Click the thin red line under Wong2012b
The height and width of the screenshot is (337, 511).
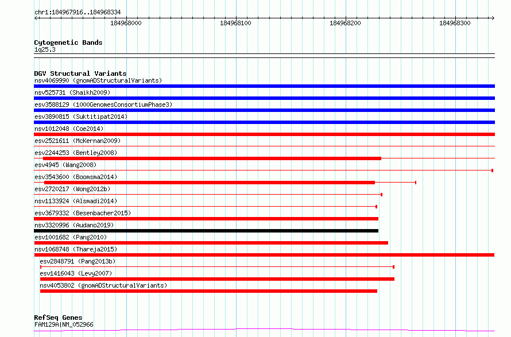(208, 195)
